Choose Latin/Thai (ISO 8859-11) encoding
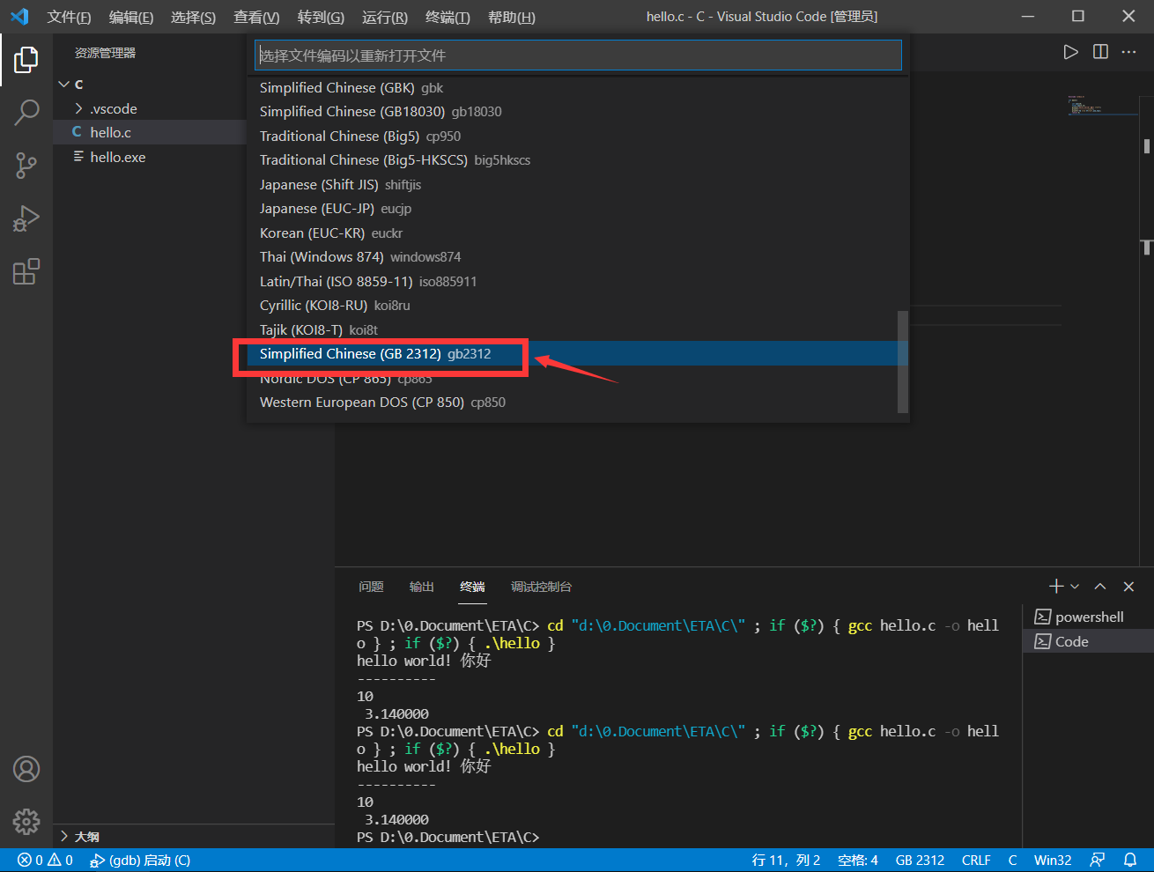Image resolution: width=1154 pixels, height=872 pixels. tap(578, 282)
